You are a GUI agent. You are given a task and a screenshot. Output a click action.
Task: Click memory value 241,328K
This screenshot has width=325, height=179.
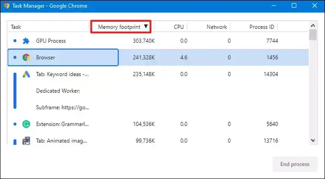click(144, 57)
